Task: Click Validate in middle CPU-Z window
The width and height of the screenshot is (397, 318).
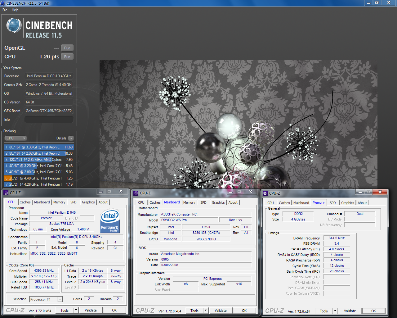Action: pyautogui.click(x=221, y=311)
